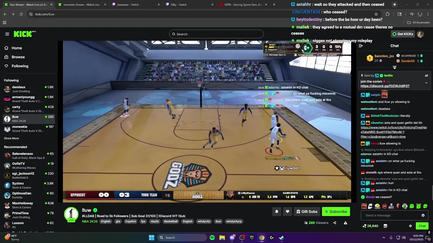
Task: Click NBA 2K26 category link under title
Action: click(x=90, y=221)
